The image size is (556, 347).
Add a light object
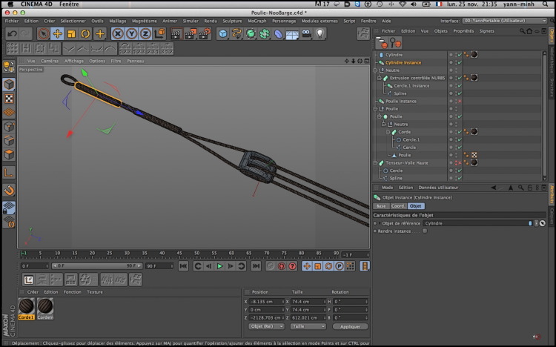coord(320,33)
